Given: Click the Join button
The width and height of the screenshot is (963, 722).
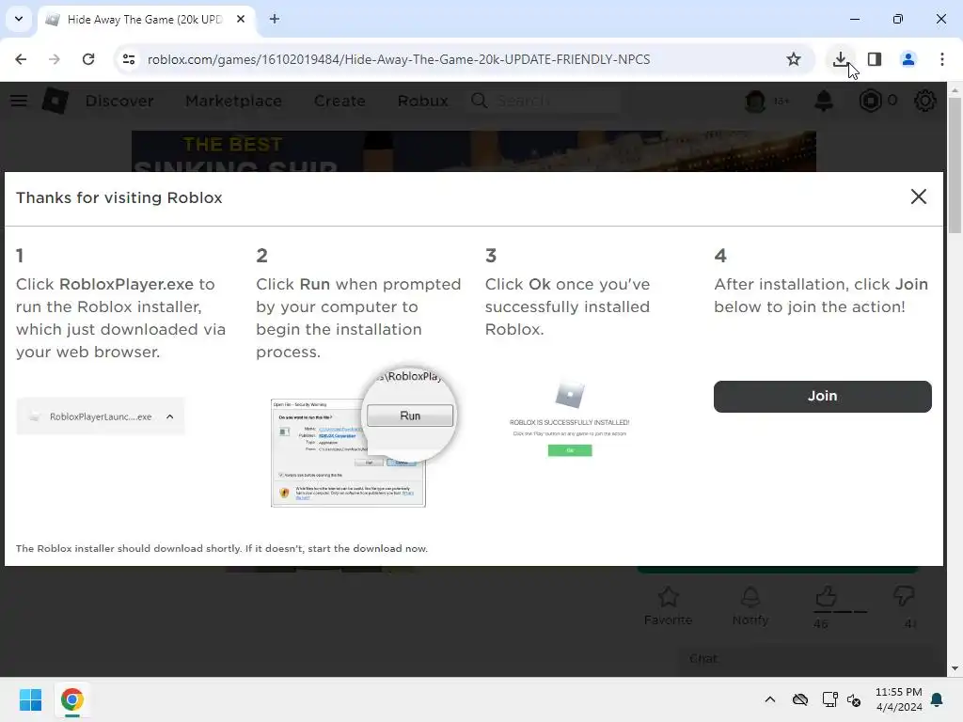Looking at the screenshot, I should pos(822,396).
